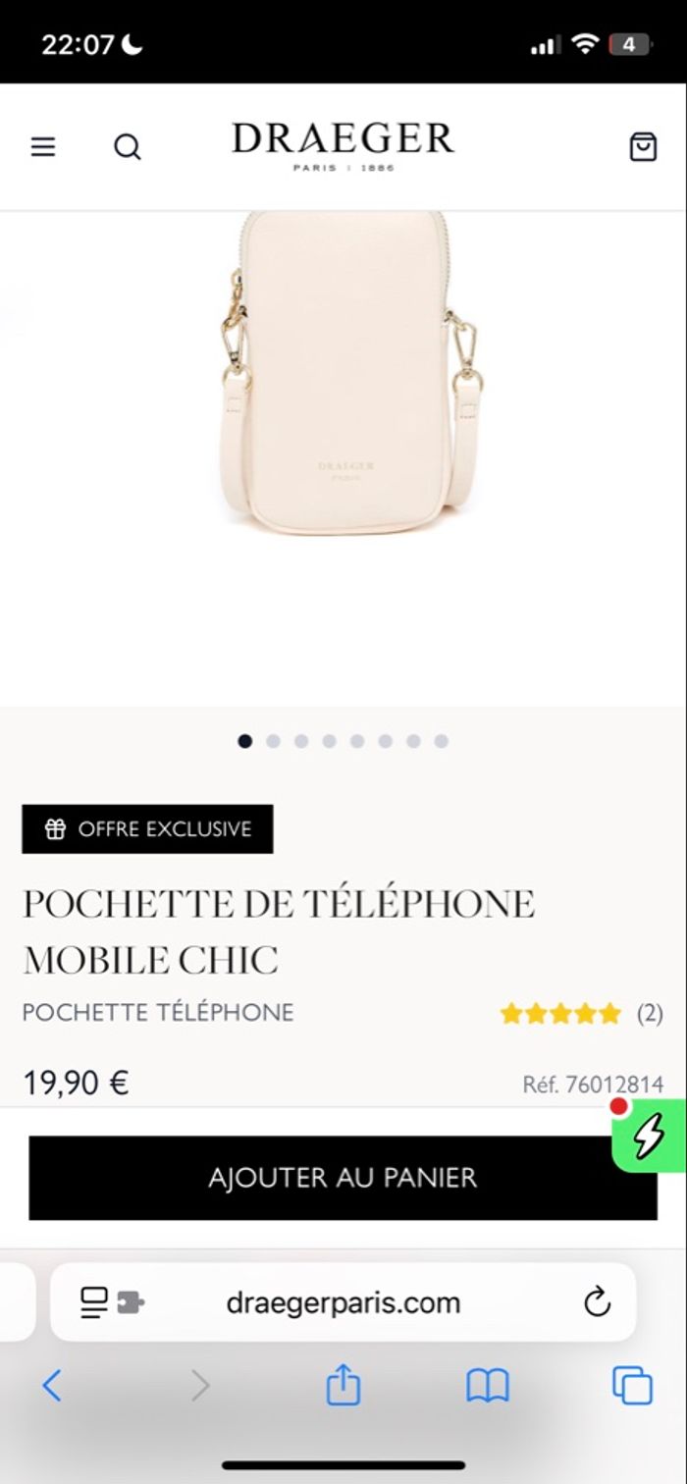Add product with Ajouter au panier
The height and width of the screenshot is (1484, 687).
click(343, 1178)
